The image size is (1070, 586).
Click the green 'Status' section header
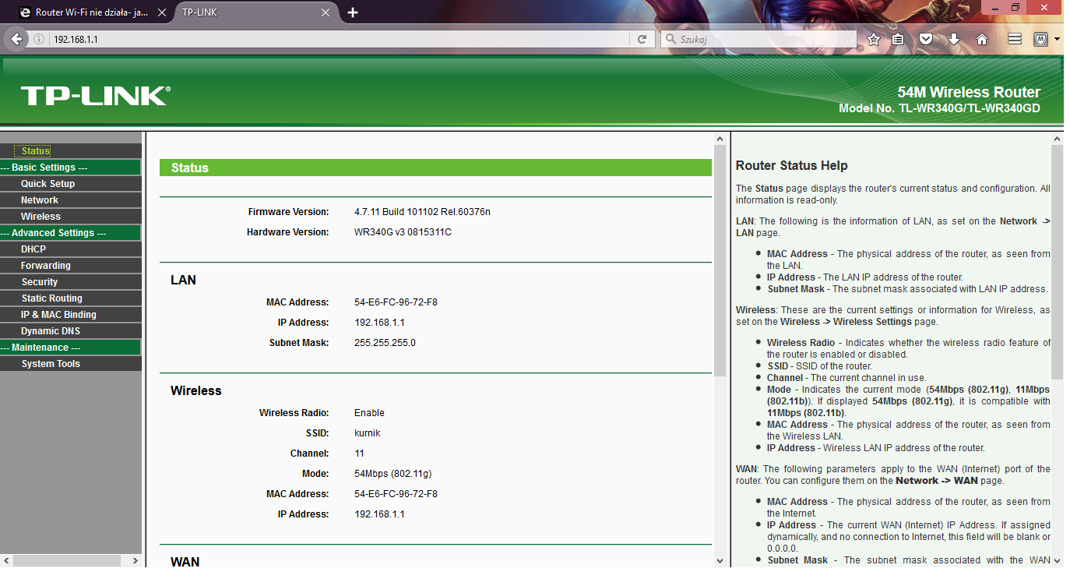(435, 168)
